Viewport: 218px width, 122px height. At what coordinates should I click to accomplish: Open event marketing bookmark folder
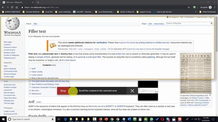pos(63,12)
